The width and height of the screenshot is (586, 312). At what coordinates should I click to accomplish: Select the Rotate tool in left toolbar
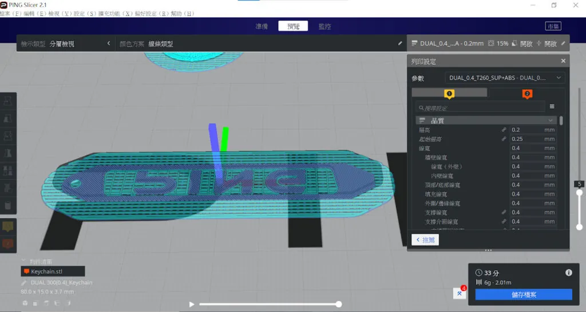pos(8,136)
